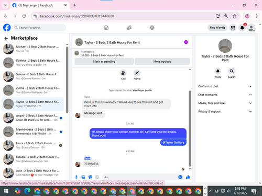Open Fabiola 2 Beds conversation

click(x=32, y=159)
